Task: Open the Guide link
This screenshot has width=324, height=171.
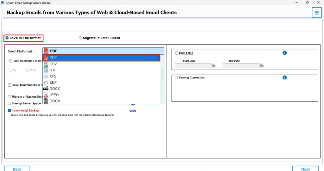Action: 133,111
